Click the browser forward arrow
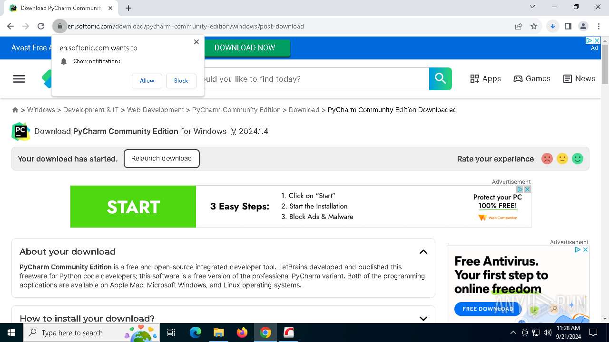This screenshot has width=609, height=342. [x=26, y=26]
